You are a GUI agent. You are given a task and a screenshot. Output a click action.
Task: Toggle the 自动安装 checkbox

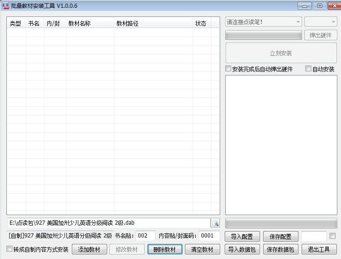pos(309,69)
